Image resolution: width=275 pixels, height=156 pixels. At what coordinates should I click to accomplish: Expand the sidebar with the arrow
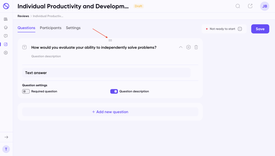(6, 137)
